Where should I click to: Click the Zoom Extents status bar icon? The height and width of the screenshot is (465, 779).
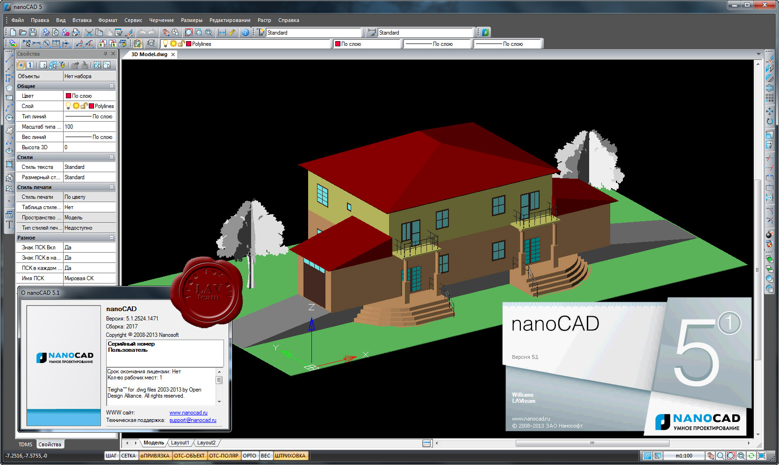click(x=731, y=456)
